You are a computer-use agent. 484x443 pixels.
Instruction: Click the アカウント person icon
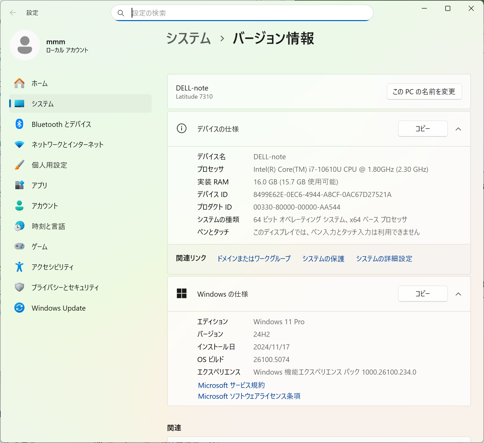pyautogui.click(x=19, y=206)
